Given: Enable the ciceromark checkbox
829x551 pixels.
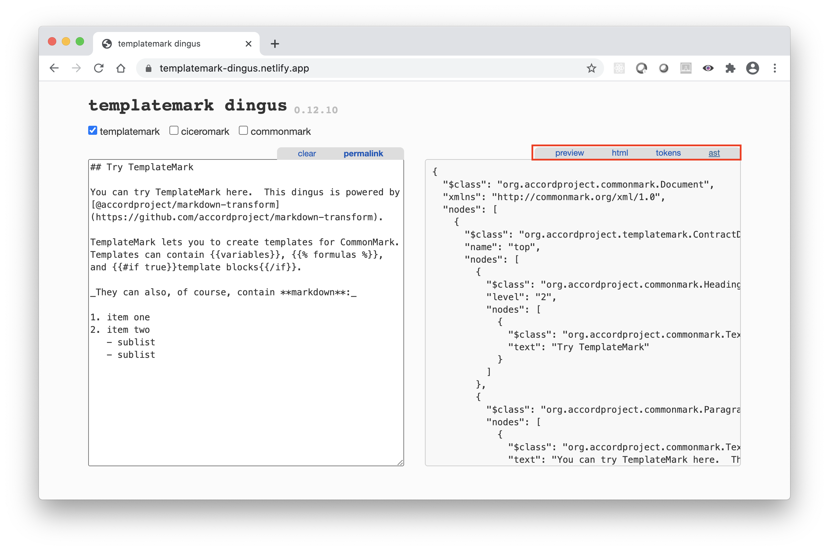Looking at the screenshot, I should [174, 130].
